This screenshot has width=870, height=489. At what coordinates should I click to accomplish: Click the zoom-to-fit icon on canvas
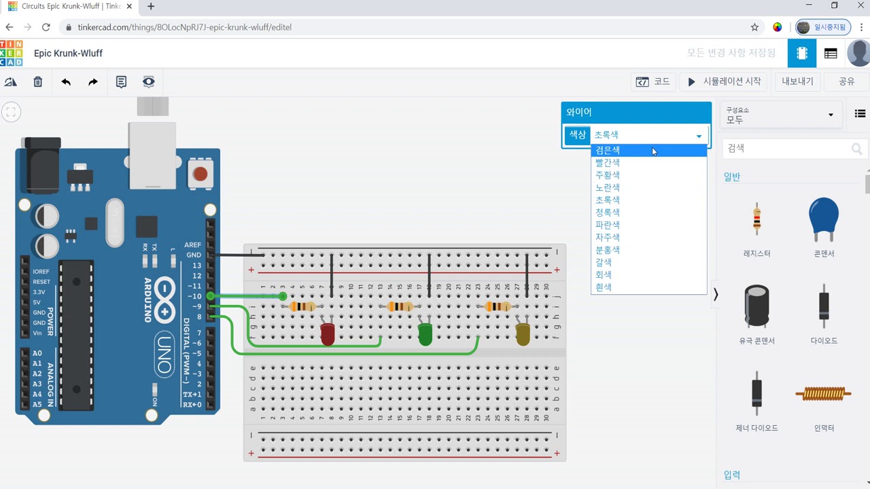click(11, 112)
